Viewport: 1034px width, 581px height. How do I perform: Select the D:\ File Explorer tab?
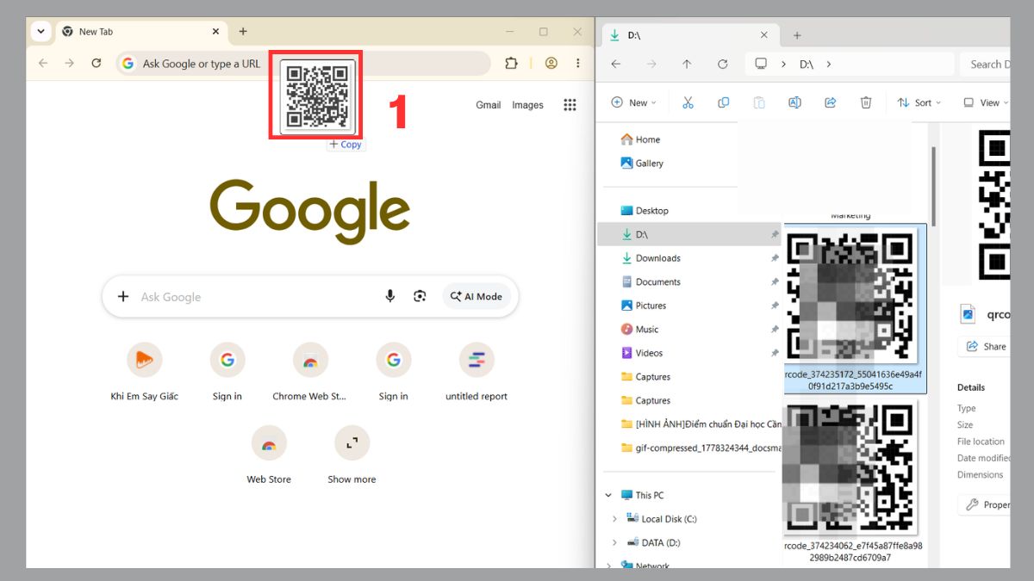[691, 35]
